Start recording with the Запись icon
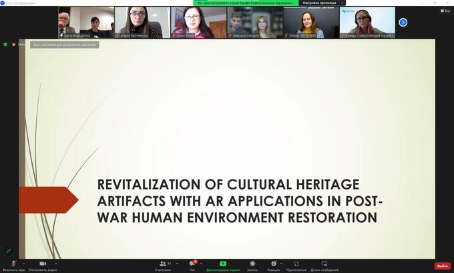This screenshot has width=454, height=273. click(x=252, y=264)
